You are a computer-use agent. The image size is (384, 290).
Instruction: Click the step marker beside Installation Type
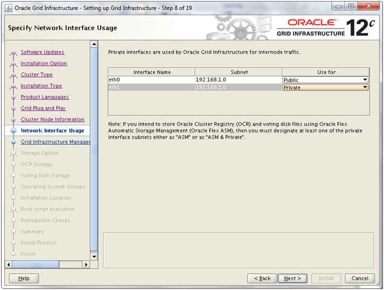point(13,86)
